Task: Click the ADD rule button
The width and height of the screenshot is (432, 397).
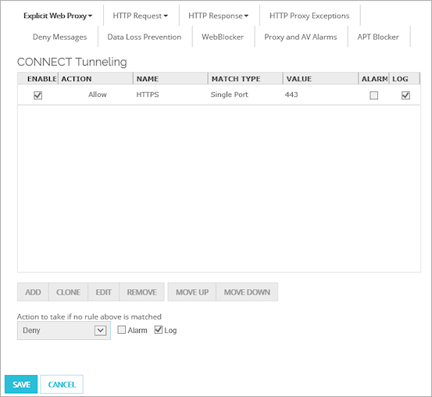Action: (x=33, y=292)
